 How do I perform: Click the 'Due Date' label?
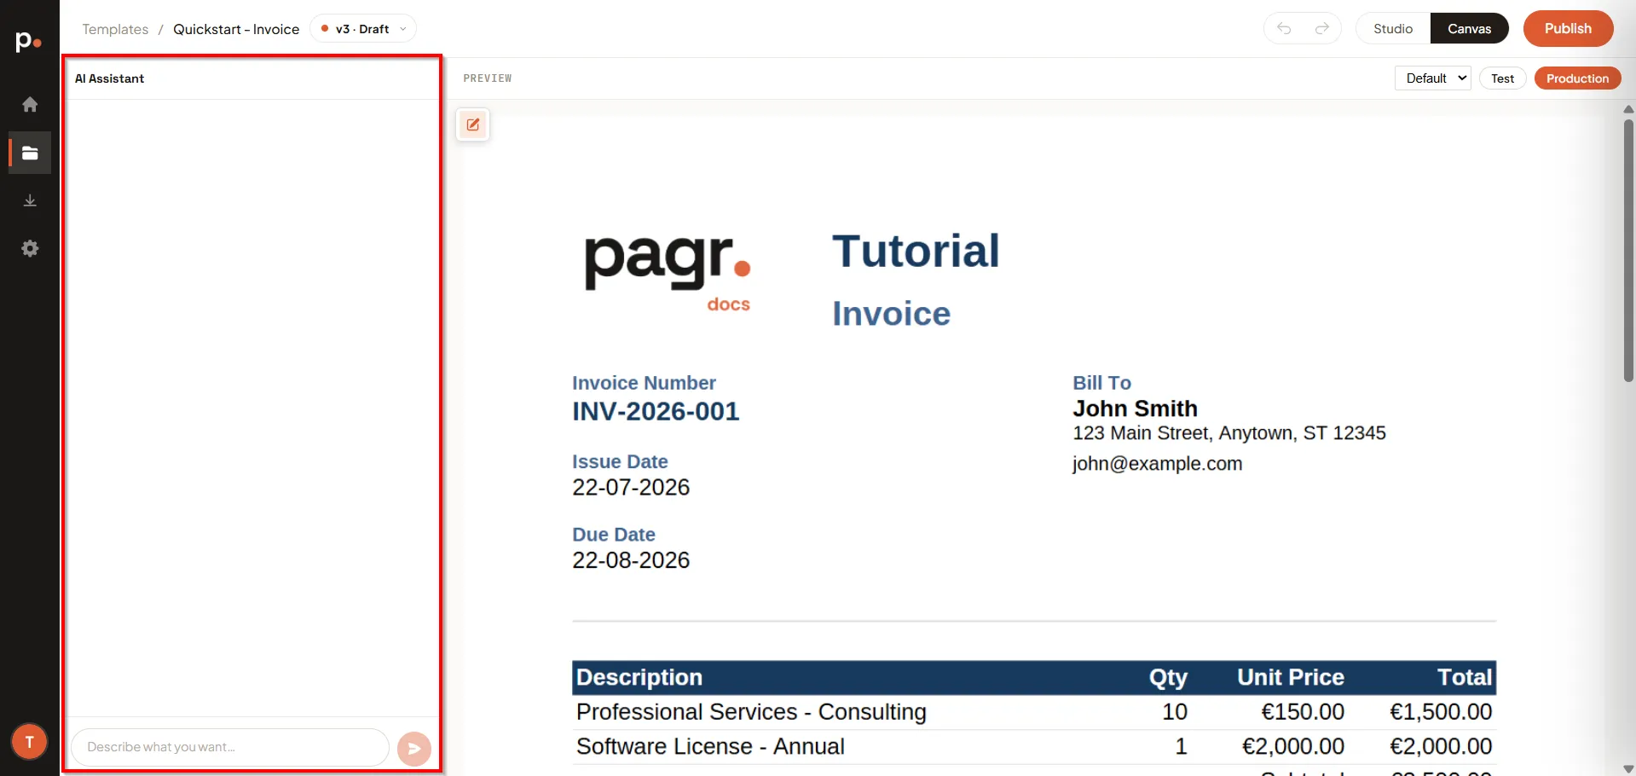tap(614, 535)
